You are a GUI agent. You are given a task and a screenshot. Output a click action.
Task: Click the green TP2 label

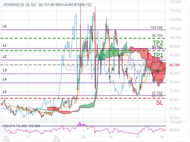[x=158, y=43]
